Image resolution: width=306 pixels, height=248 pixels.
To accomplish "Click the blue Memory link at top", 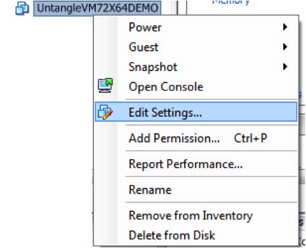I will tap(230, 2).
